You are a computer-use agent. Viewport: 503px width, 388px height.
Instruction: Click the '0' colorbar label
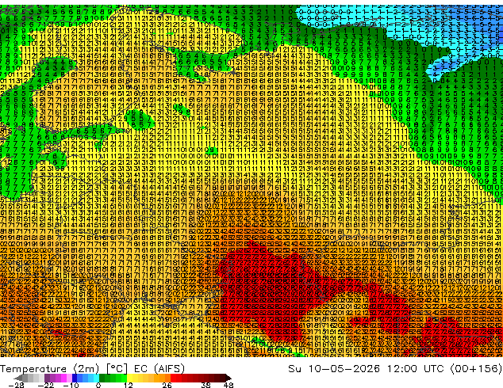98,385
